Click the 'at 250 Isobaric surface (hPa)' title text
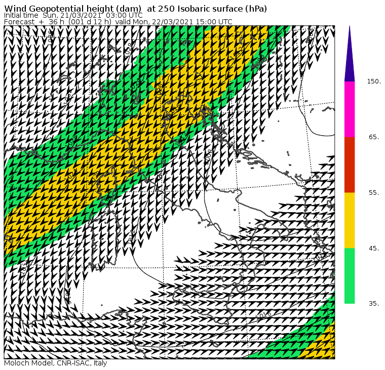 pos(207,9)
